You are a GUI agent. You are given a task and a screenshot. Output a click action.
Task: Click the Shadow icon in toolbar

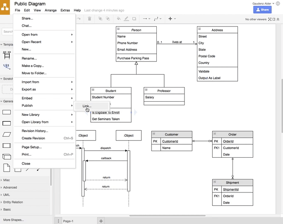point(134,19)
